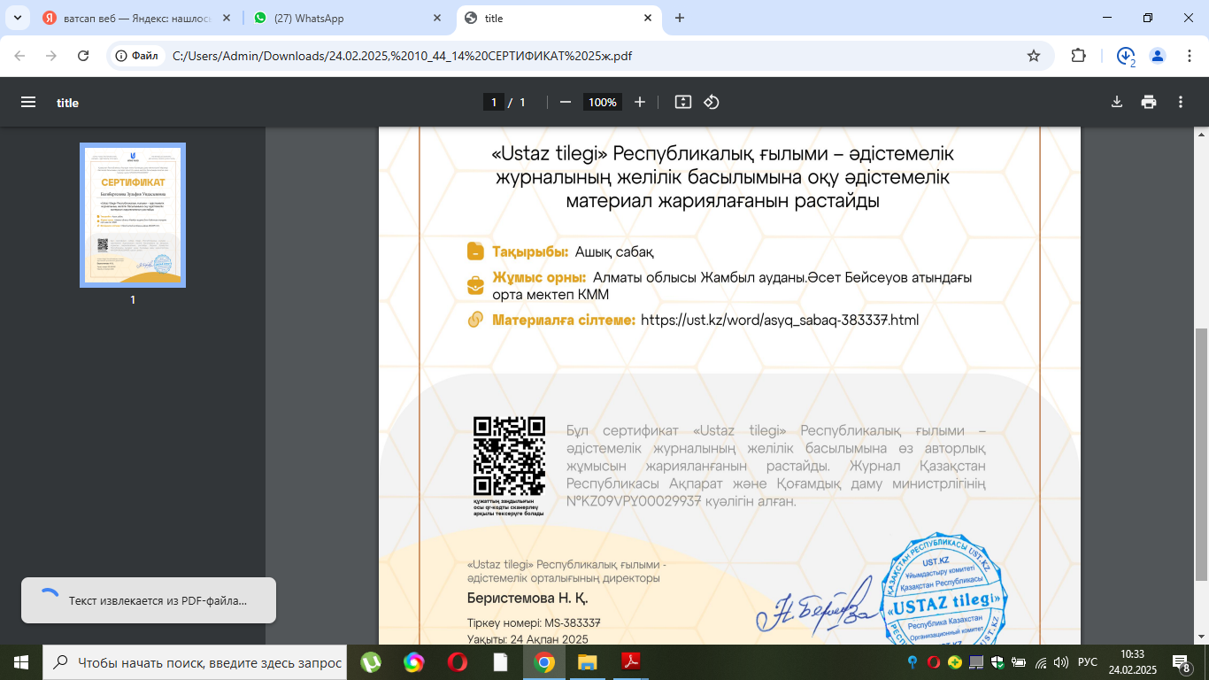Go back to previous page in browser

tap(19, 56)
